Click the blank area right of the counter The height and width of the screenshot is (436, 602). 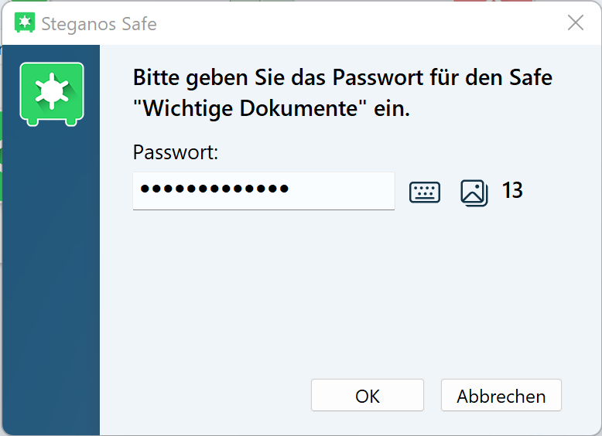[561, 190]
